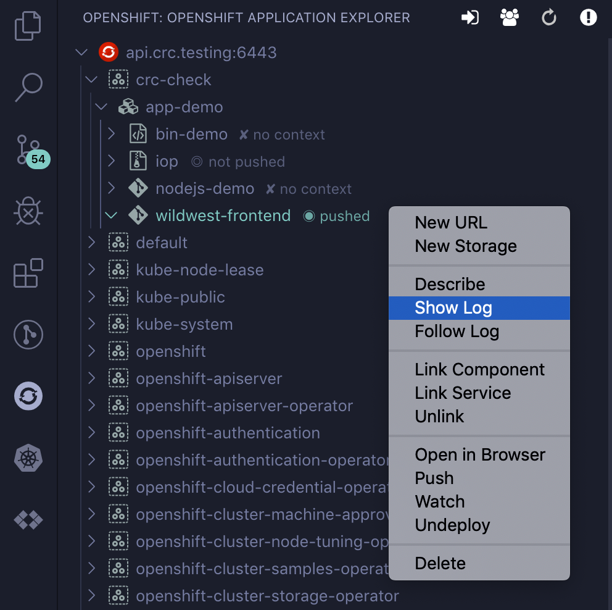Open the Extensions view icon
Image resolution: width=612 pixels, height=610 pixels.
tap(28, 274)
